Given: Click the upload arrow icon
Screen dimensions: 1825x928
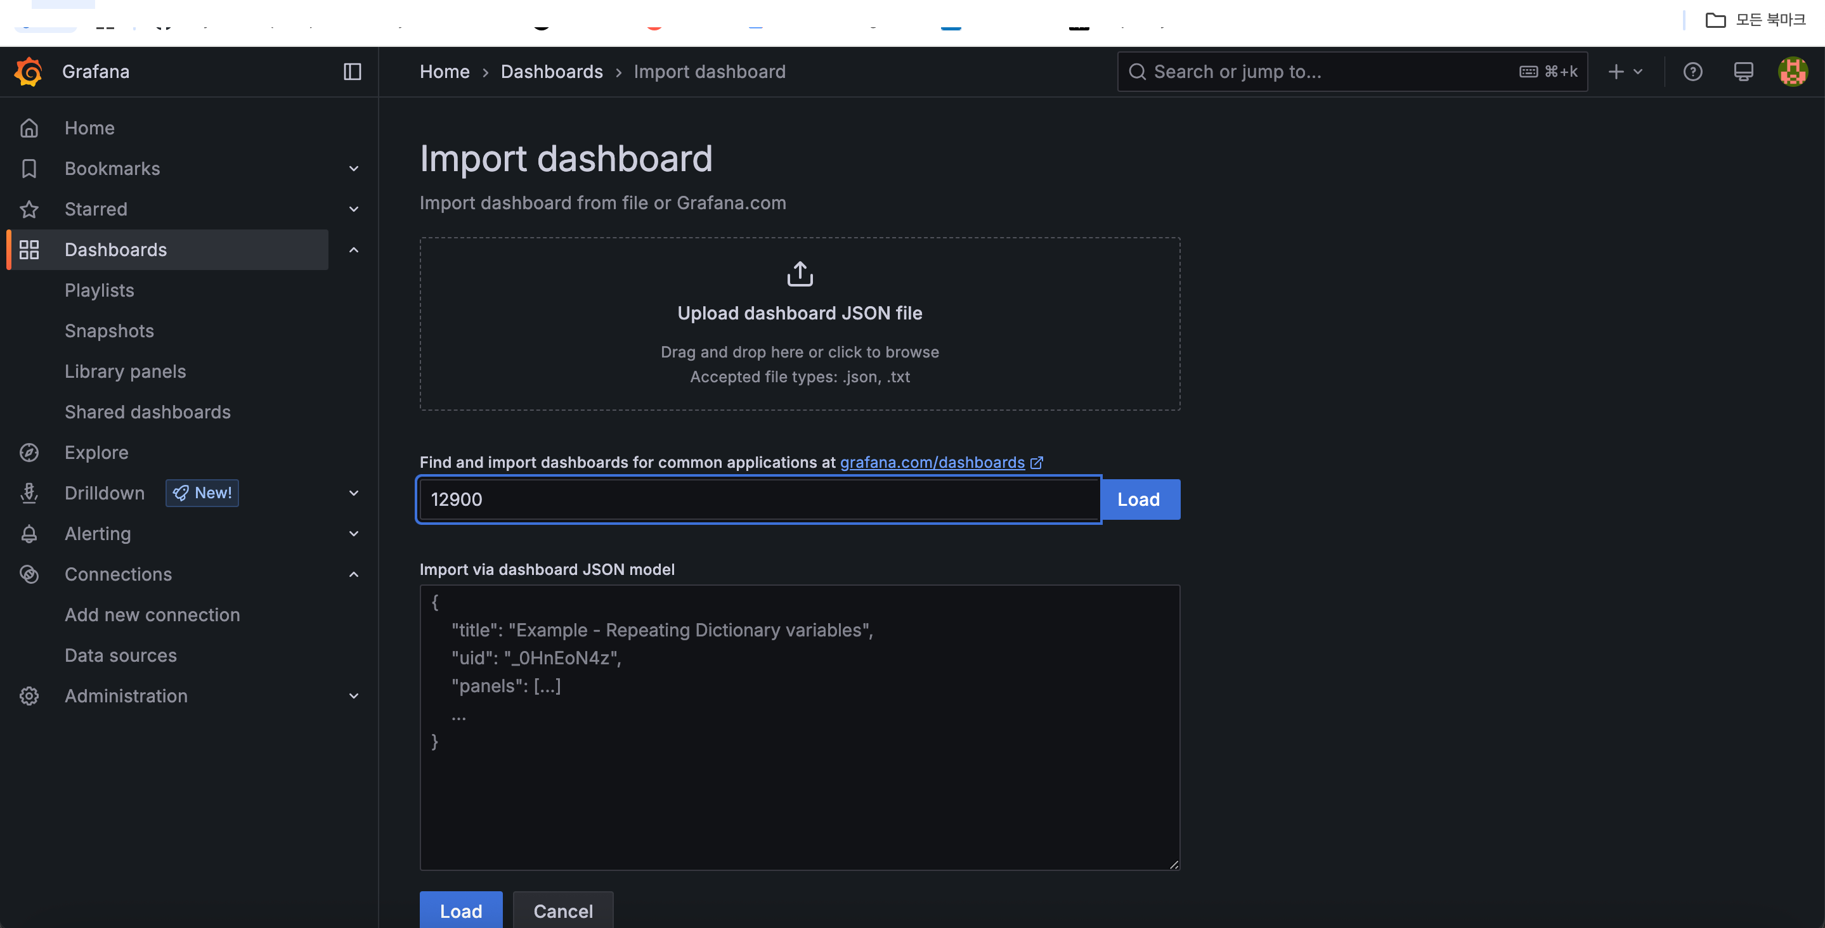Looking at the screenshot, I should [x=800, y=273].
